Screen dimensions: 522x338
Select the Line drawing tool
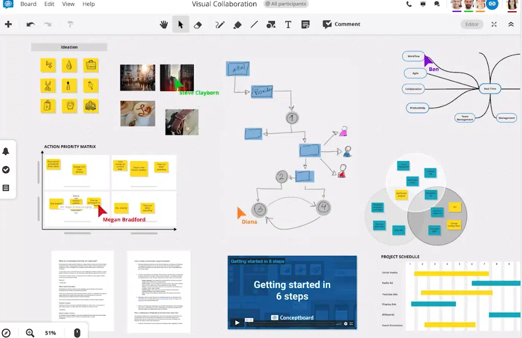pyautogui.click(x=254, y=24)
